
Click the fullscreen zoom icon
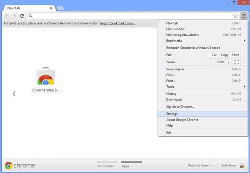pyautogui.click(x=237, y=62)
